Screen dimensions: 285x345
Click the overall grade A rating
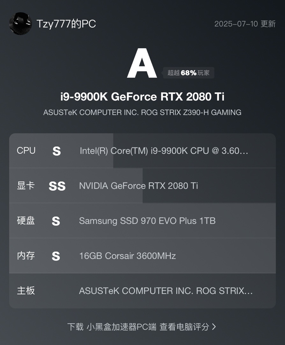coord(142,63)
